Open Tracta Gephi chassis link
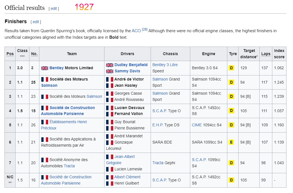Viewport: 293px width, 193px height. 158,163
